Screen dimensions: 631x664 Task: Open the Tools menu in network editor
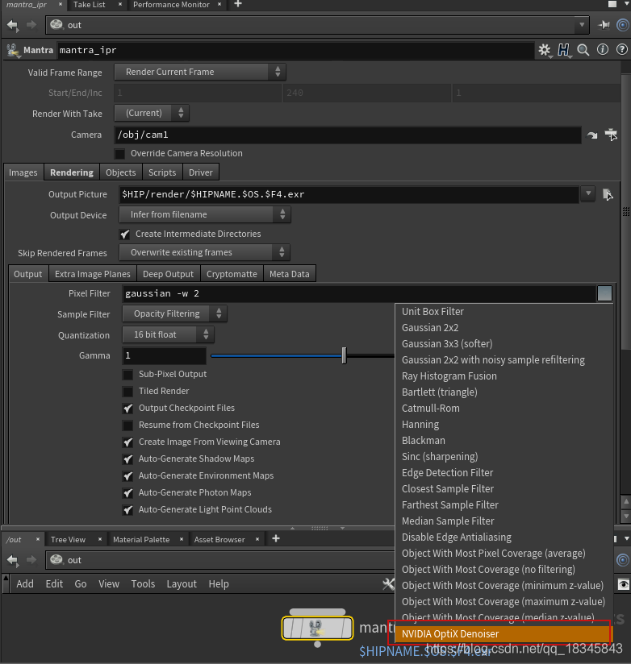tap(143, 584)
